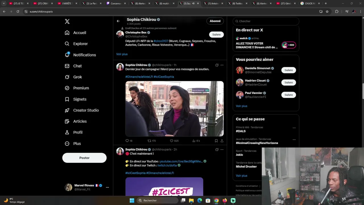Open Chat envelope icon

[x=67, y=66]
